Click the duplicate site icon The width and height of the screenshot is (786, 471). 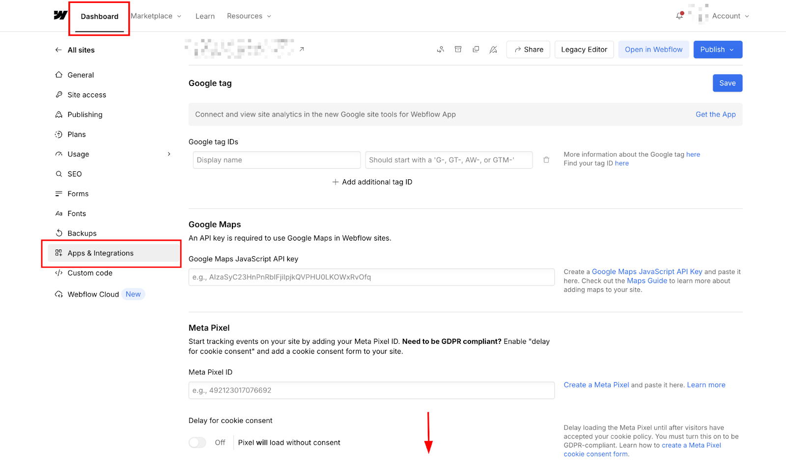coord(476,49)
